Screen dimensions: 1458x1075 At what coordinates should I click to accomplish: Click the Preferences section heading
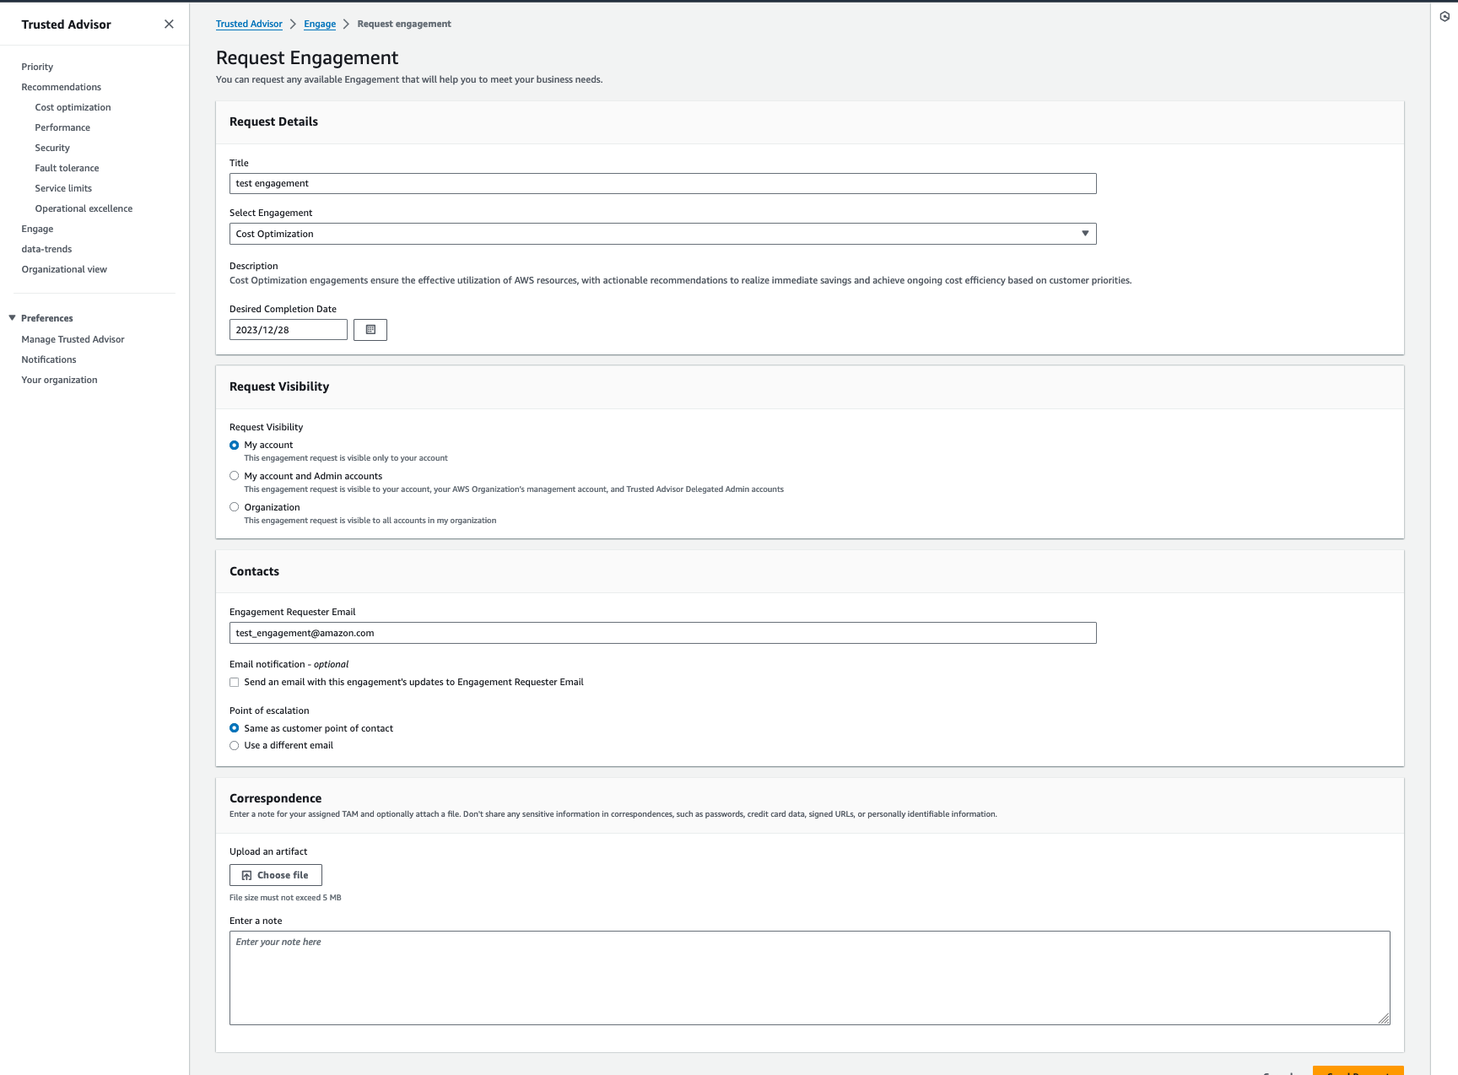(47, 318)
